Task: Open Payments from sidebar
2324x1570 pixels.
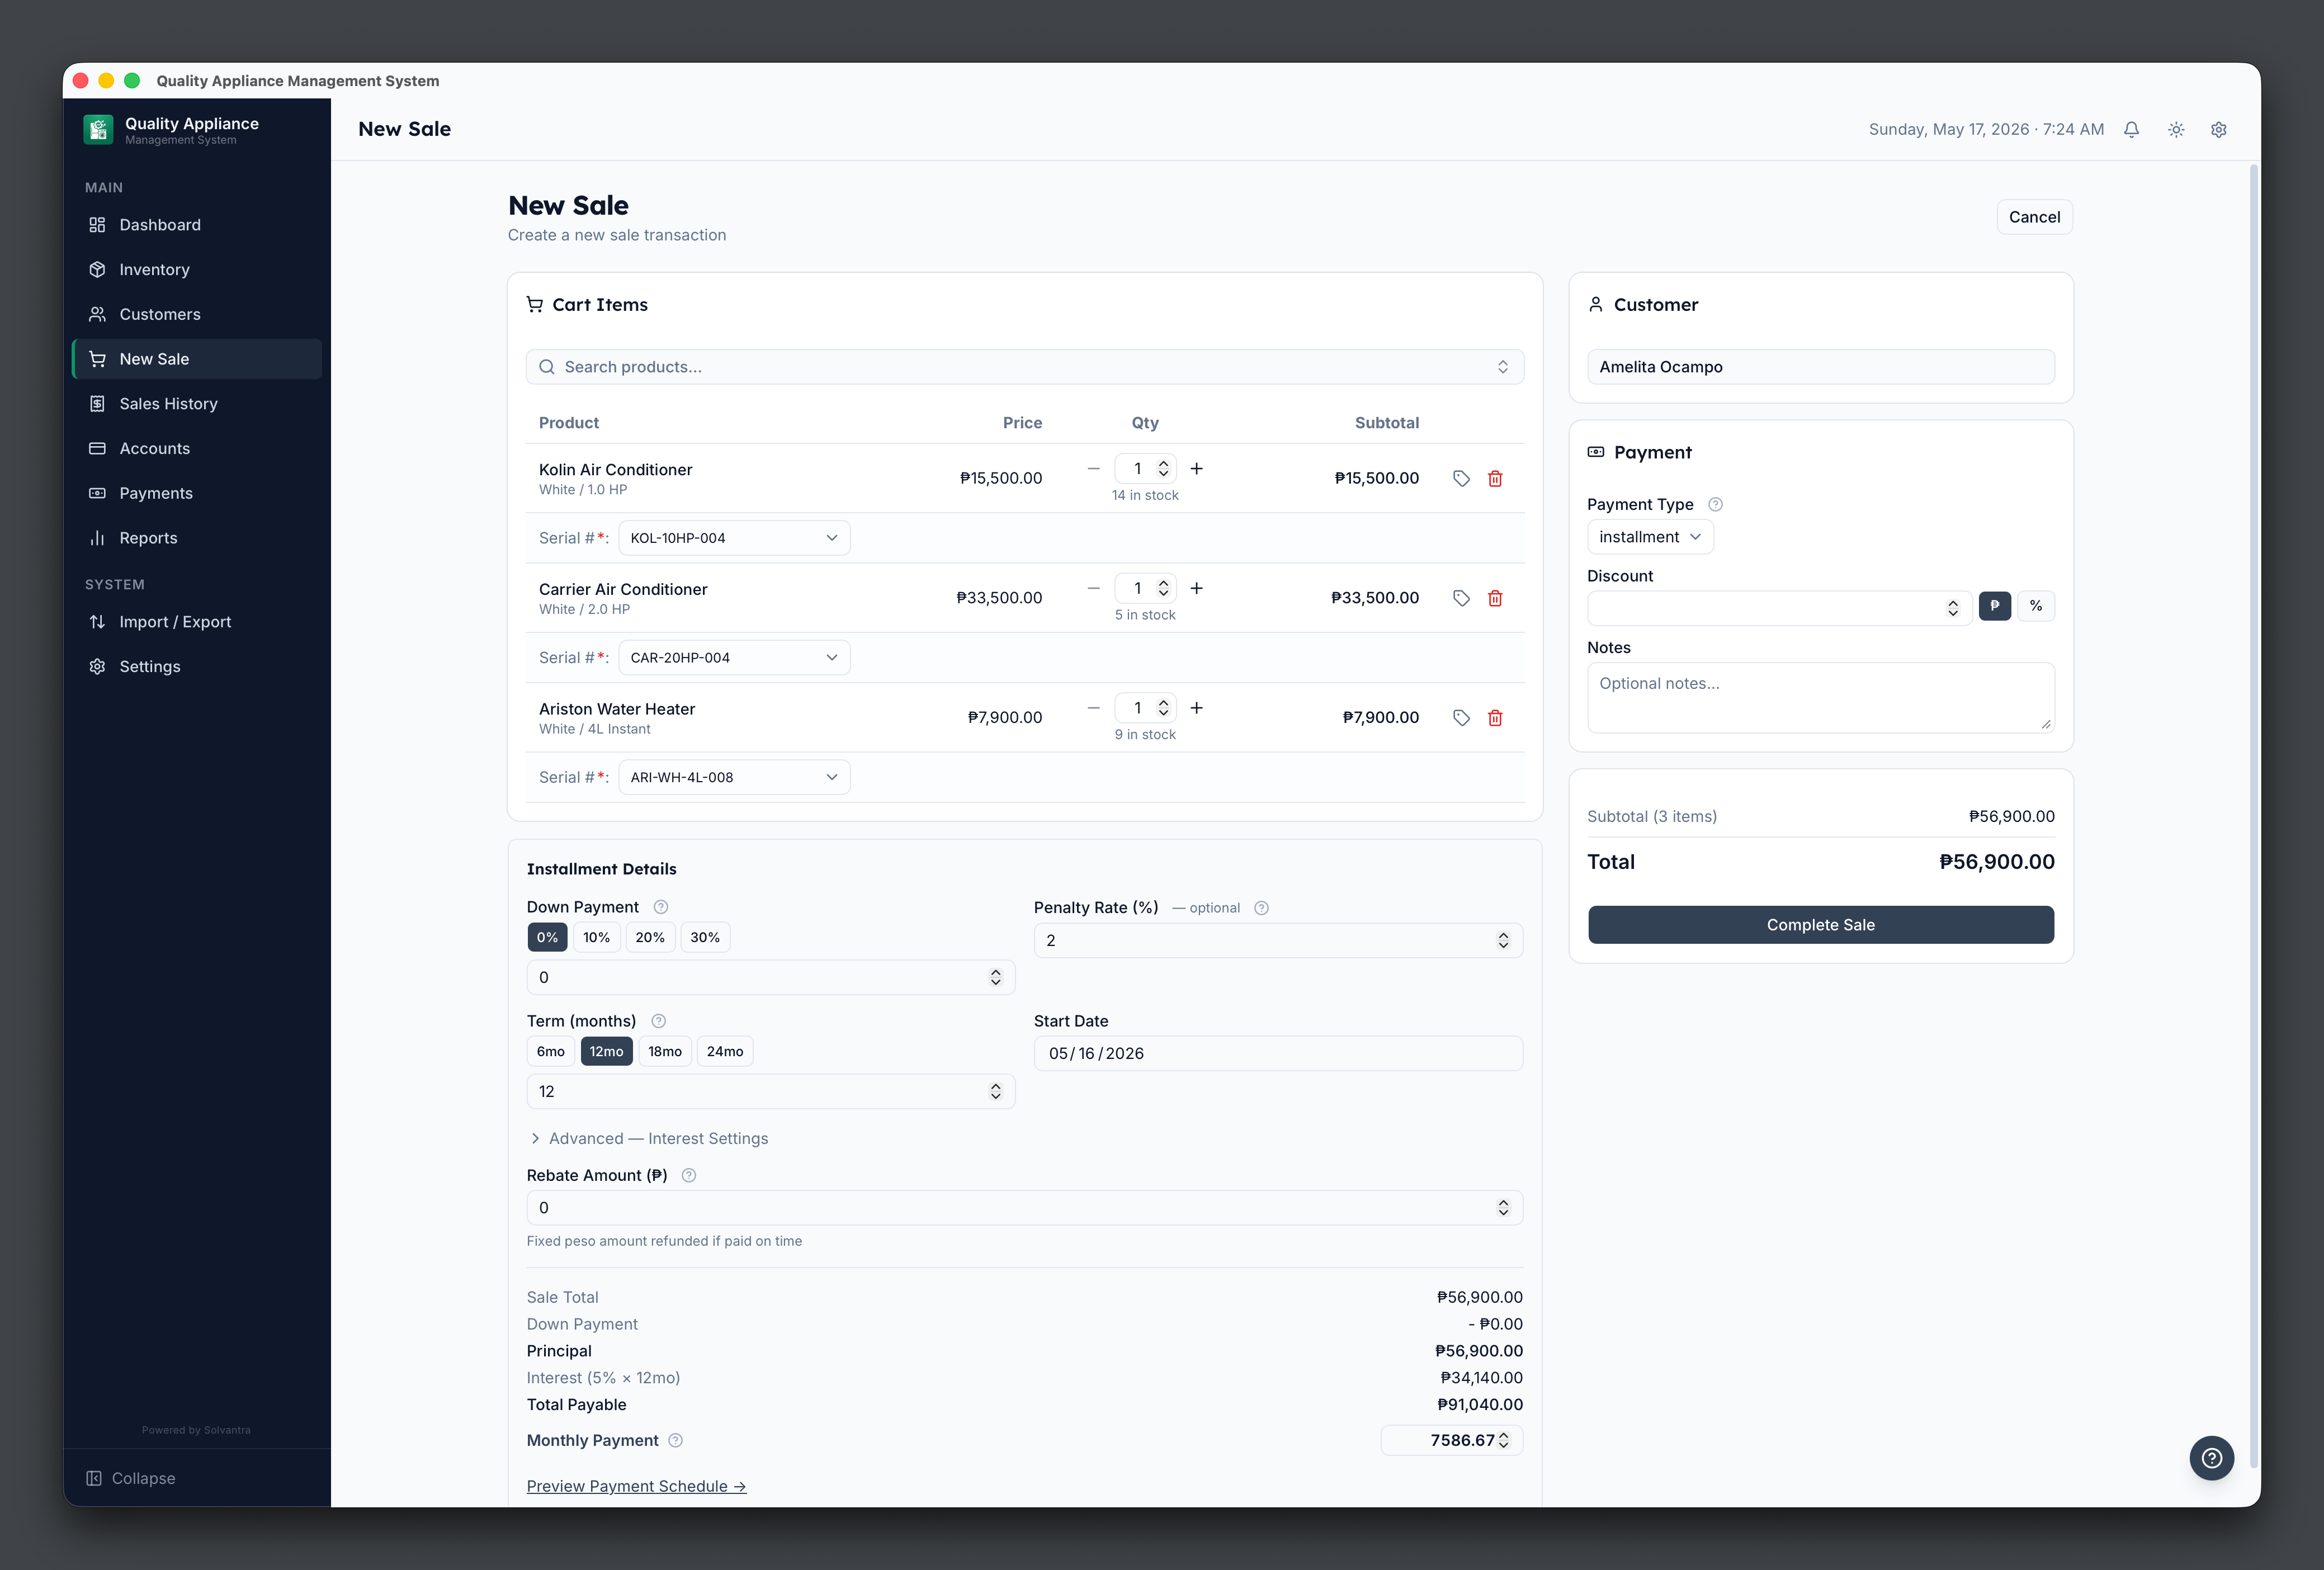Action: coord(197,493)
